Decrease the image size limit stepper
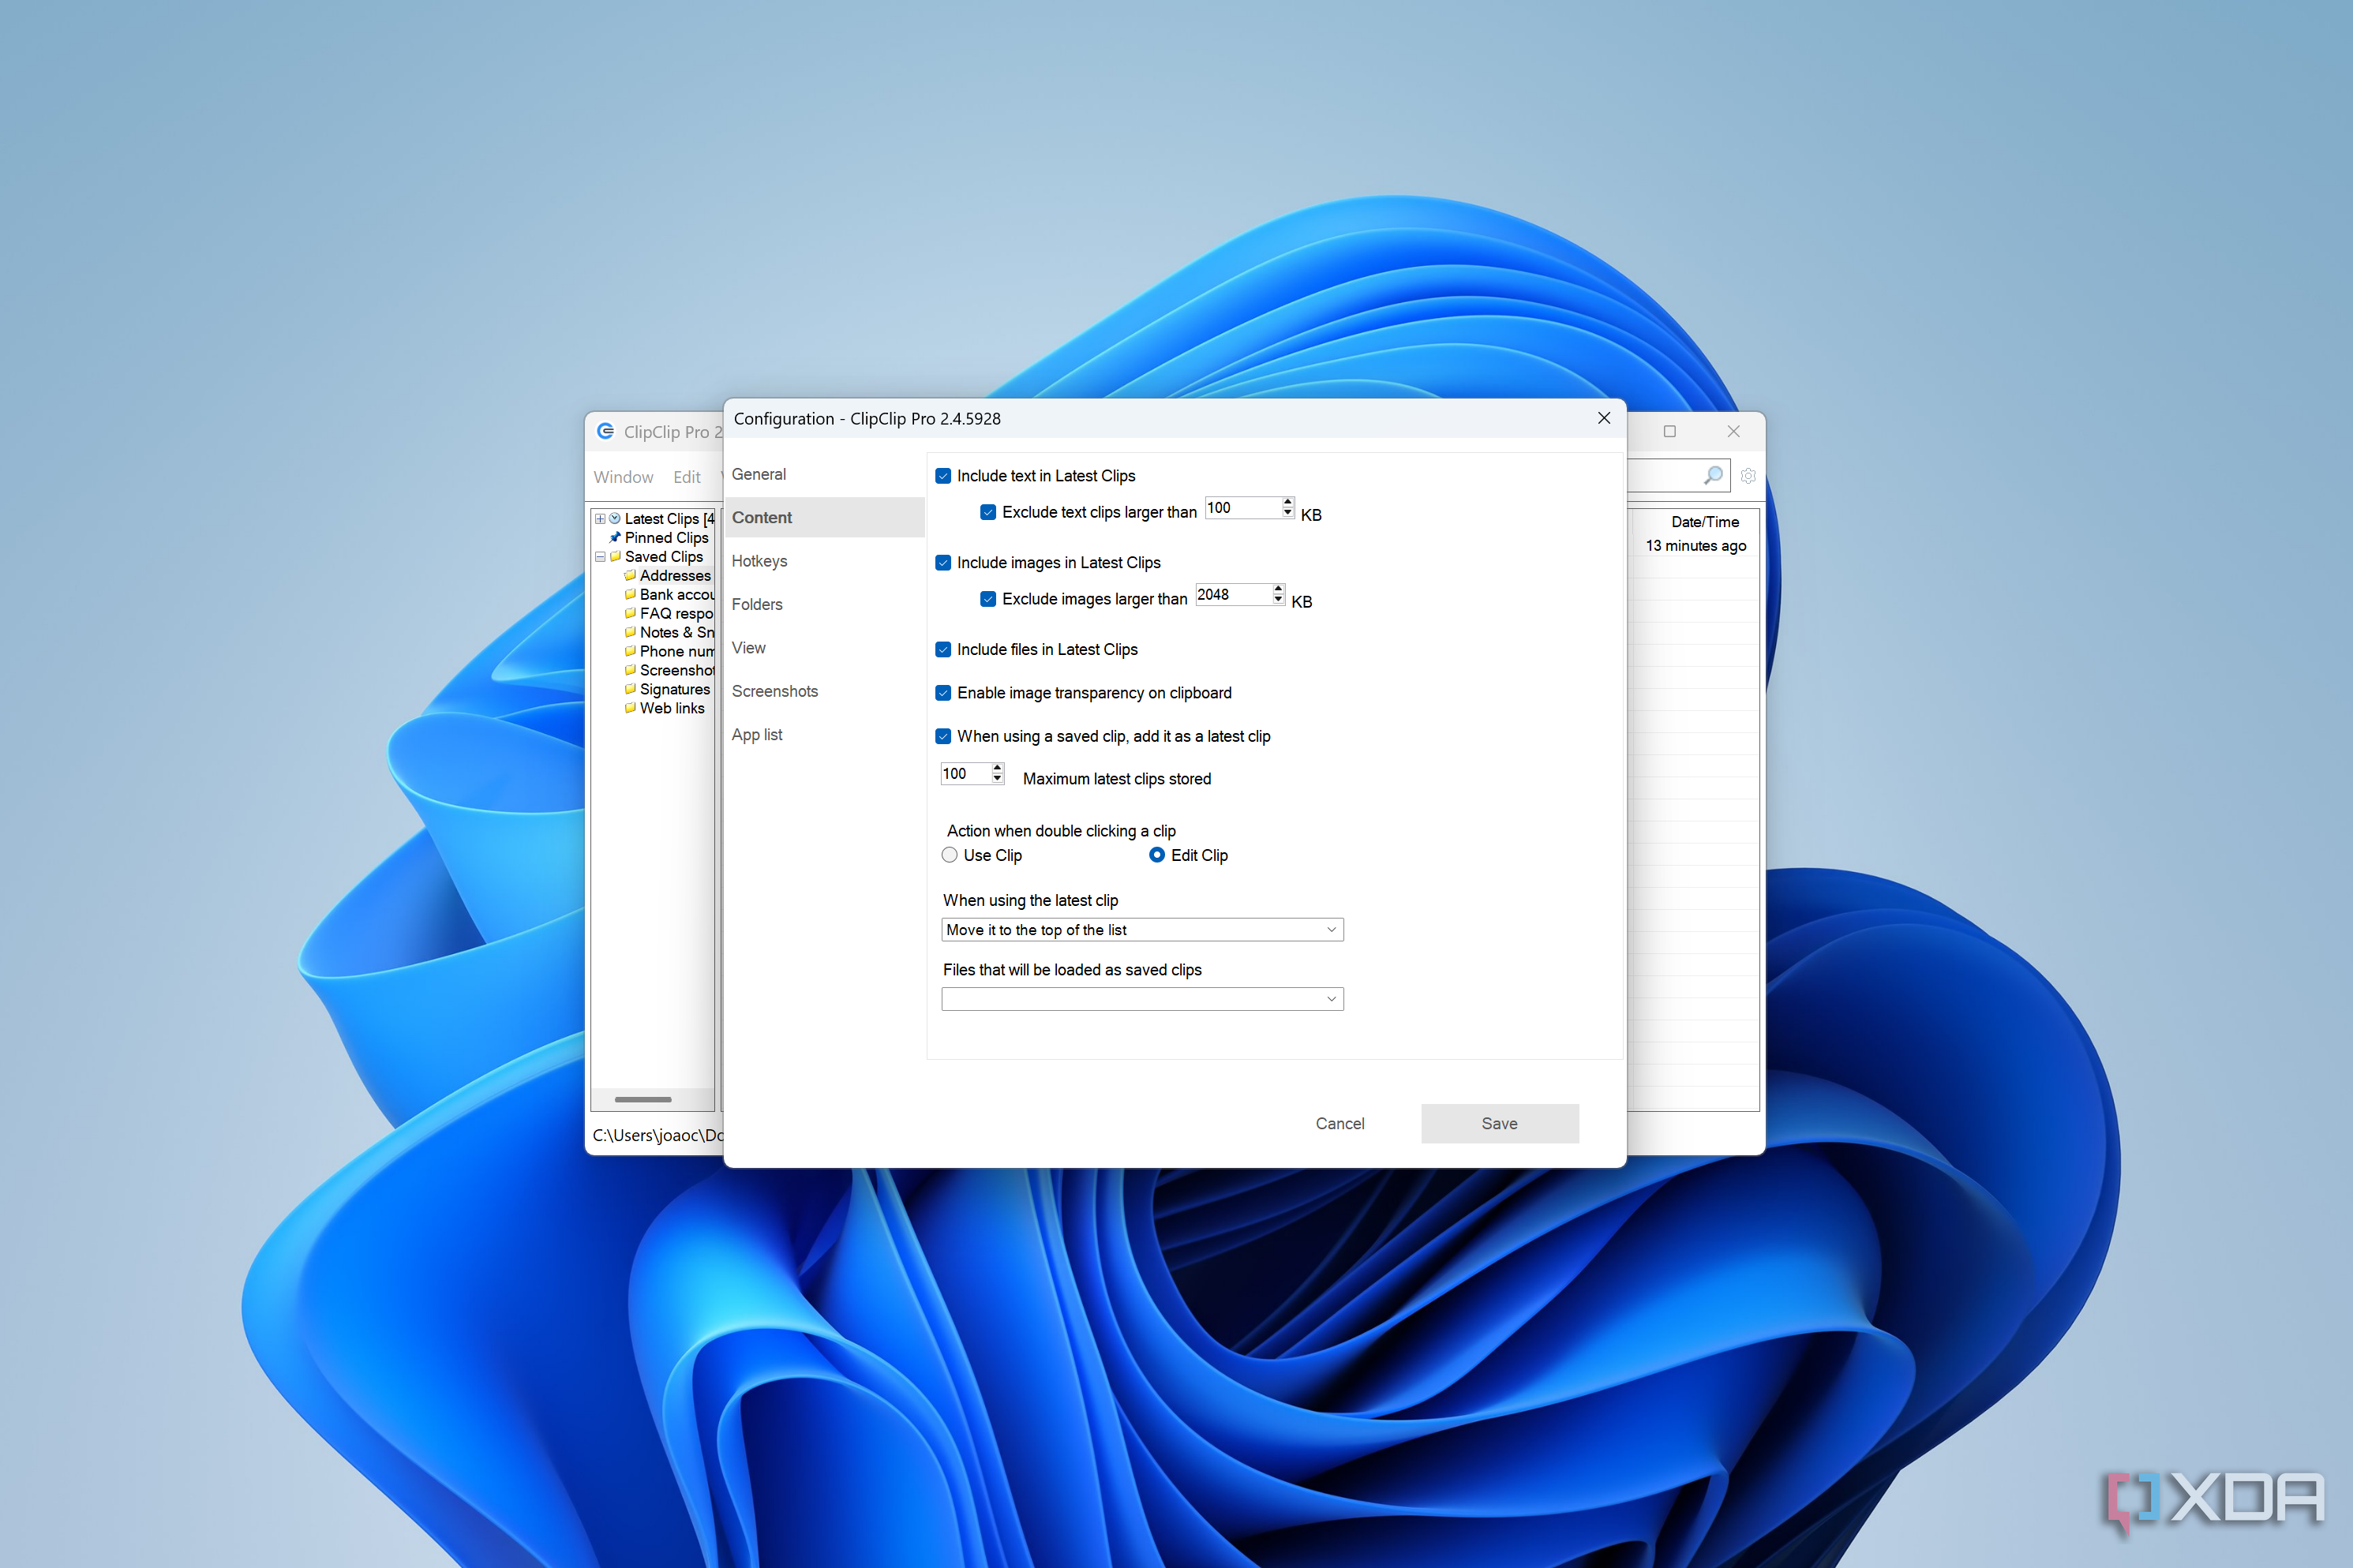Viewport: 2353px width, 1568px height. pos(1278,600)
